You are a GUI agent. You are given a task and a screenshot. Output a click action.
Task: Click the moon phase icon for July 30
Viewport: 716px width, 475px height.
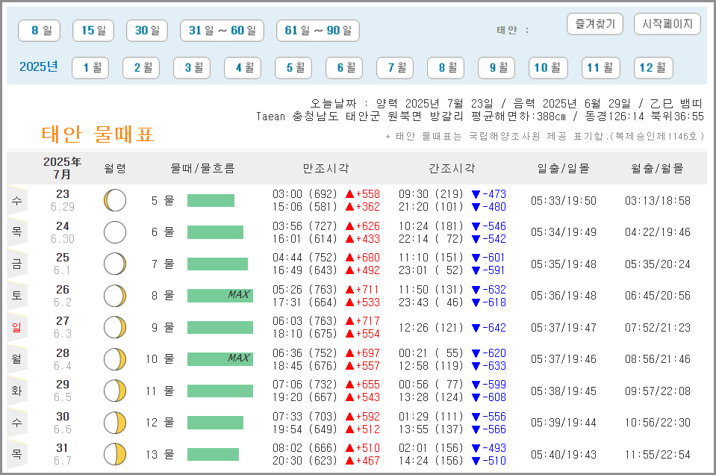pyautogui.click(x=115, y=423)
